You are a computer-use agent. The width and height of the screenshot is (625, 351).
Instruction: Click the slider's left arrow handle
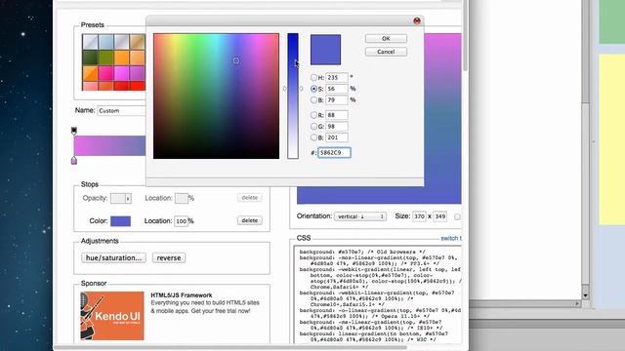284,89
